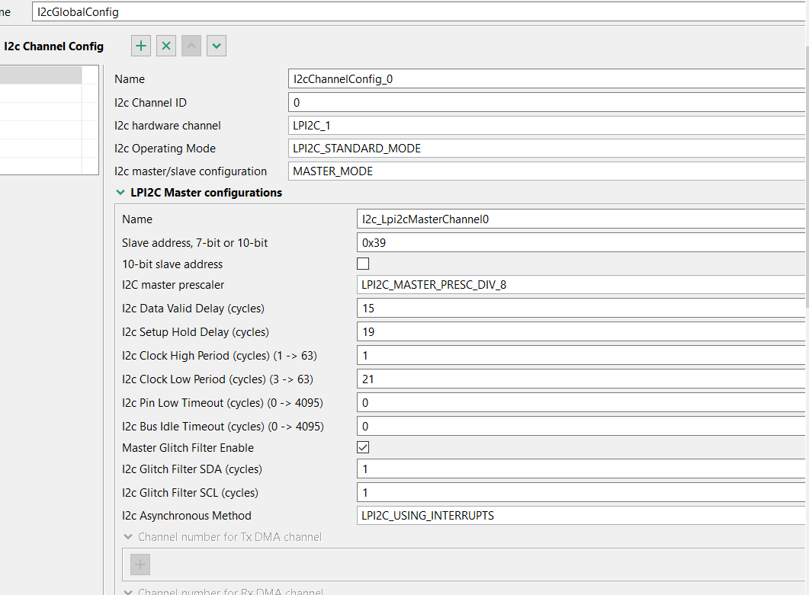Viewport: 809px width, 595px height.
Task: Toggle the 10-bit slave address checkbox
Action: 363,264
